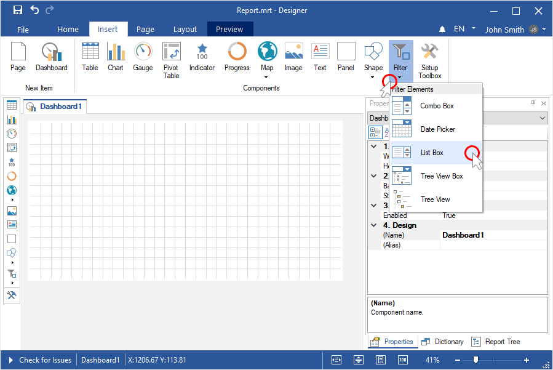Choose Date Picker from Filter menu
553x370 pixels.
[437, 129]
